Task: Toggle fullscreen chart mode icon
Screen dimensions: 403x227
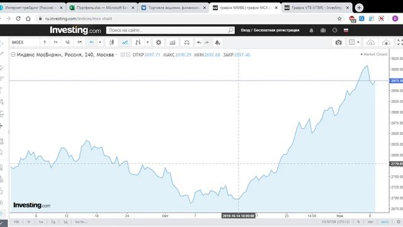Action: 400,42
